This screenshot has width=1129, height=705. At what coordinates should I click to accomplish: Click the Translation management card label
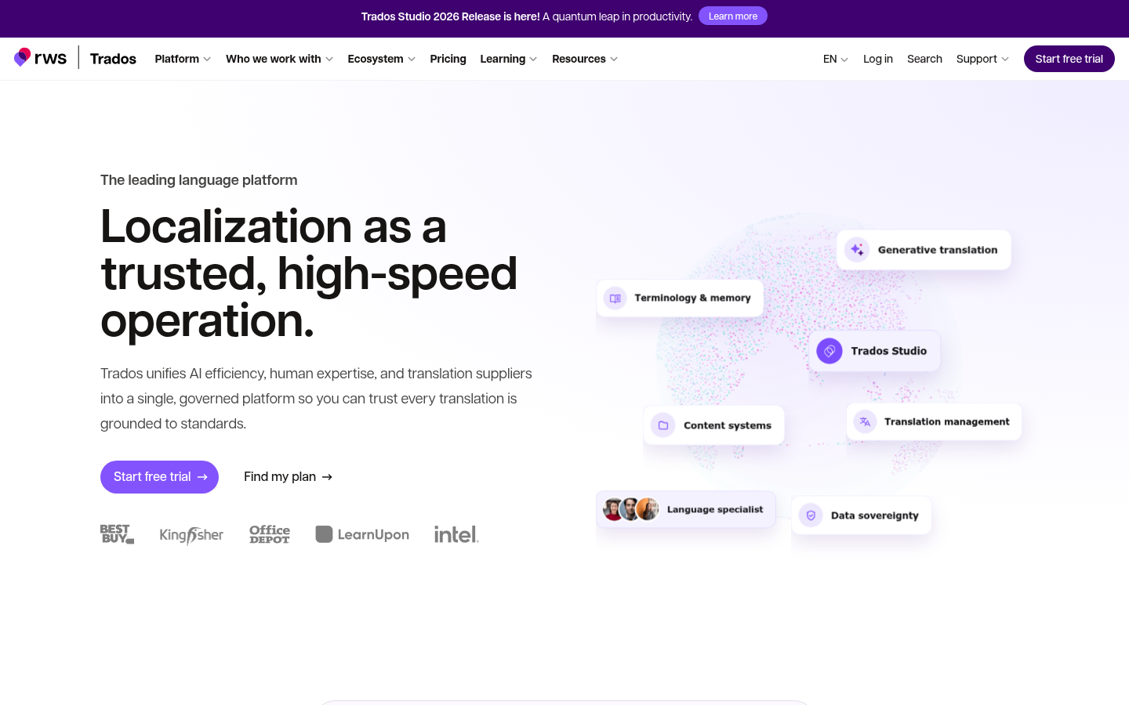pos(947,421)
